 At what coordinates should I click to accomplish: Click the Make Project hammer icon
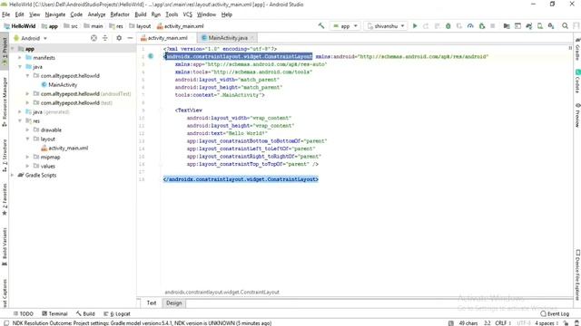tap(321, 26)
